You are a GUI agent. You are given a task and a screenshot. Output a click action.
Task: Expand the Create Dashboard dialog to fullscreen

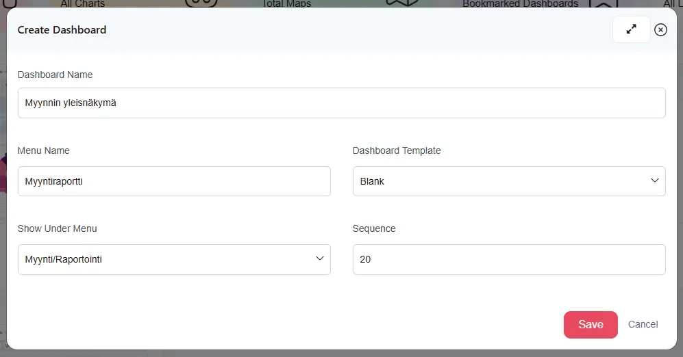pyautogui.click(x=631, y=29)
